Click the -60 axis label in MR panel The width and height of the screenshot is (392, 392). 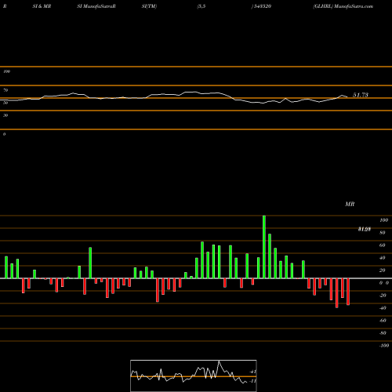[x=383, y=321]
